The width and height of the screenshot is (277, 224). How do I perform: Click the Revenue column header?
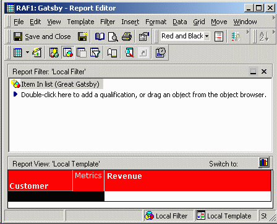click(x=187, y=181)
